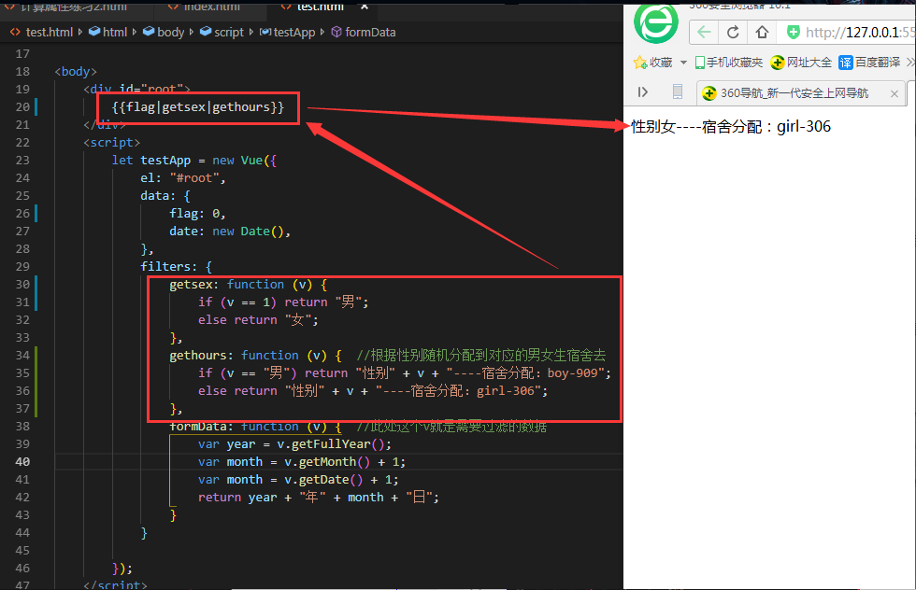Open the 网址大全 bookmark
The image size is (916, 590).
(801, 63)
